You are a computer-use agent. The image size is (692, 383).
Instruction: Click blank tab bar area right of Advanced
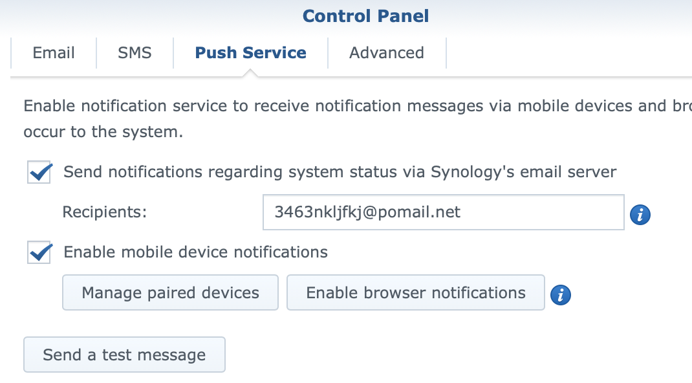point(569,53)
